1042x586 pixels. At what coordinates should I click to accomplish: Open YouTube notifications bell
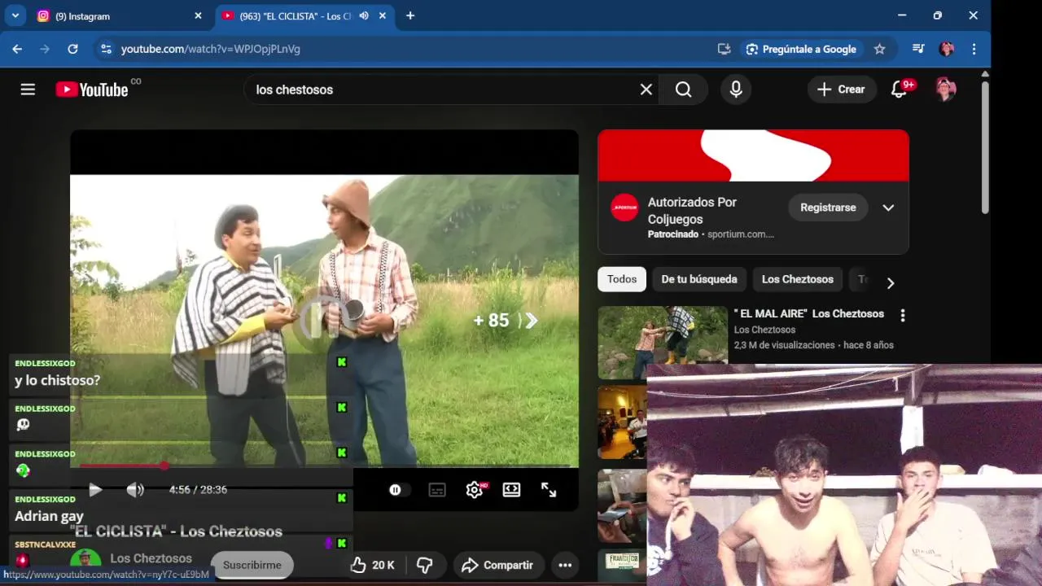coord(900,90)
